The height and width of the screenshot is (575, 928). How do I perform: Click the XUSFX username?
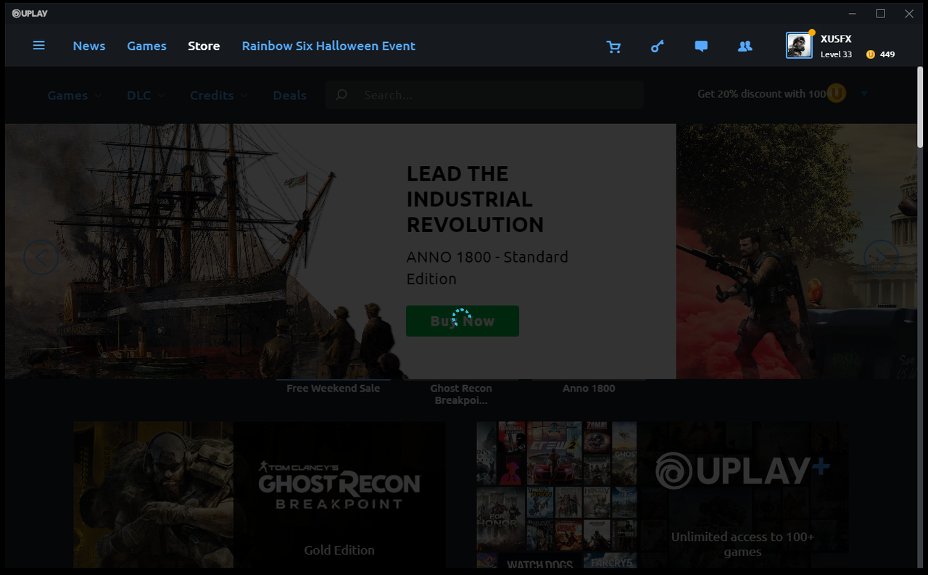pos(836,39)
